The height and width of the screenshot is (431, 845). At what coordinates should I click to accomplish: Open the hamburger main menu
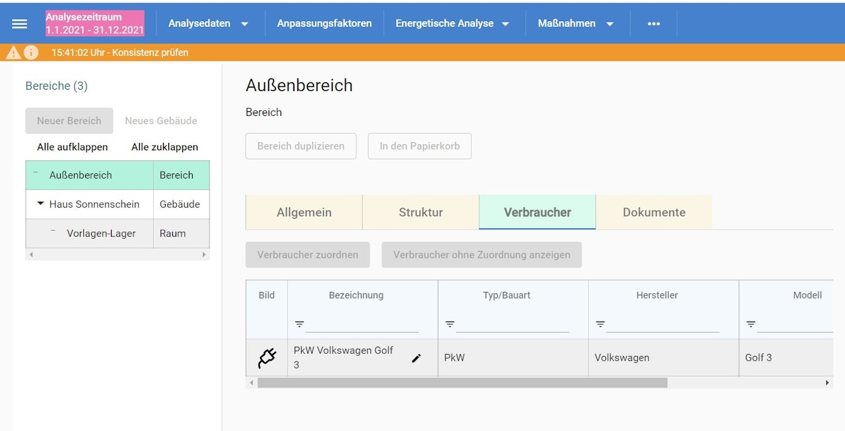coord(20,24)
